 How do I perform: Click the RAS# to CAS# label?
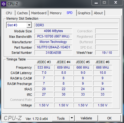pyautogui.click(x=21, y=78)
